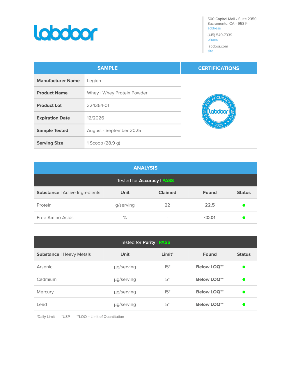Select the CERTIFICATIONS section header
The image size is (291, 377).
pyautogui.click(x=219, y=68)
